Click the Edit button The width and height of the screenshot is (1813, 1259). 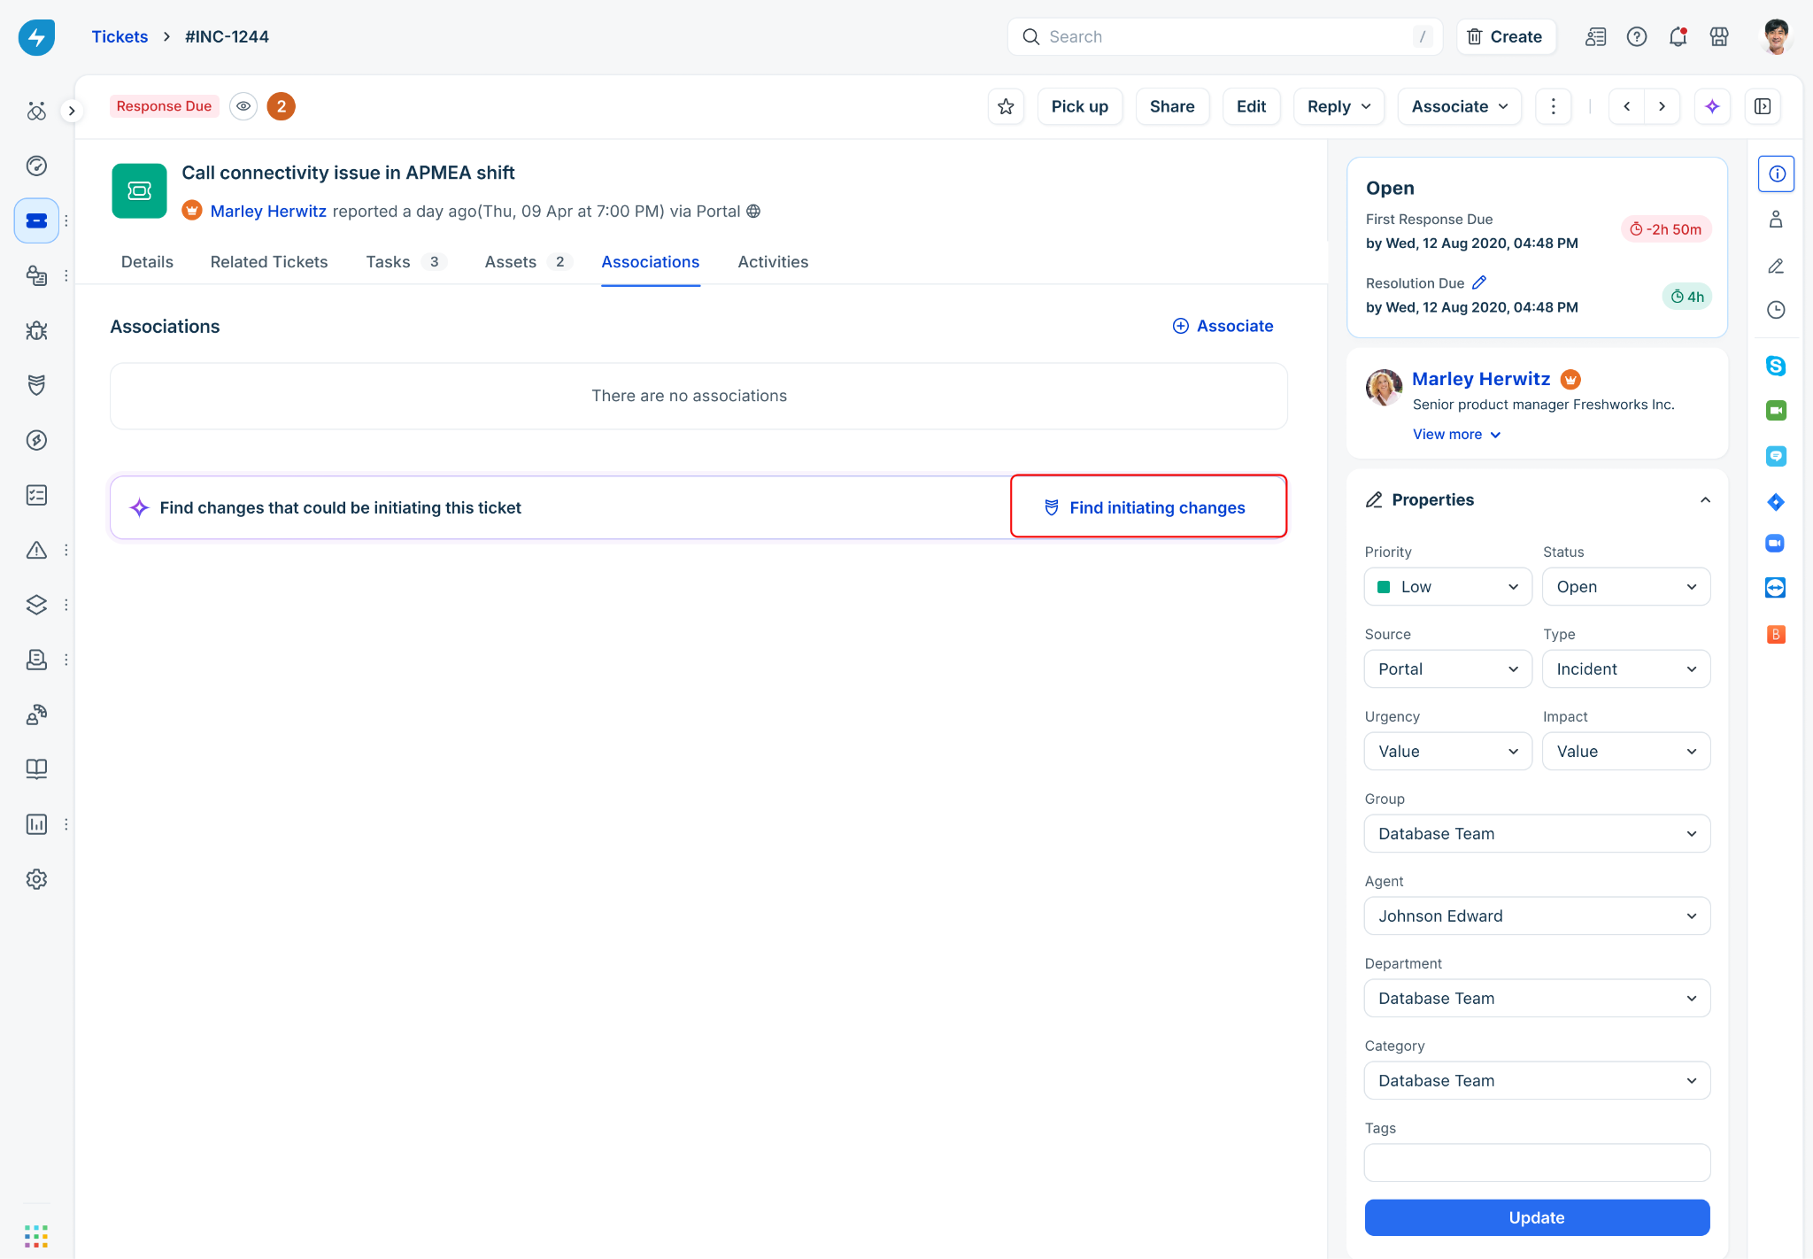[1251, 106]
